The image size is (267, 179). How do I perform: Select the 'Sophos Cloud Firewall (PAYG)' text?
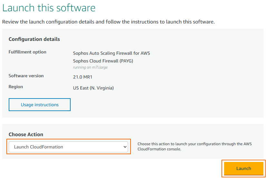tap(103, 61)
